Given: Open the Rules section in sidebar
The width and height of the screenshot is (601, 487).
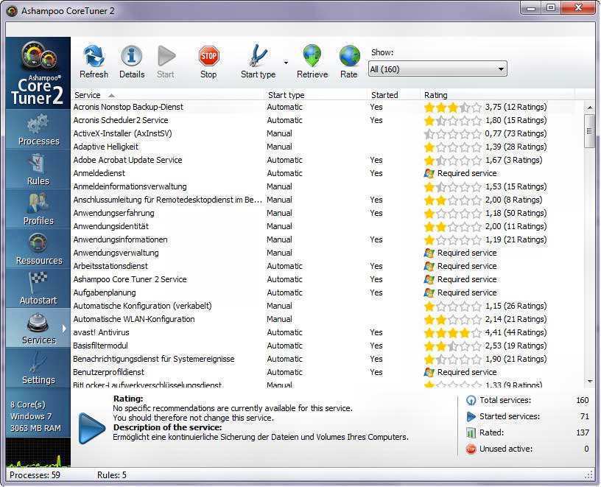Looking at the screenshot, I should [38, 169].
